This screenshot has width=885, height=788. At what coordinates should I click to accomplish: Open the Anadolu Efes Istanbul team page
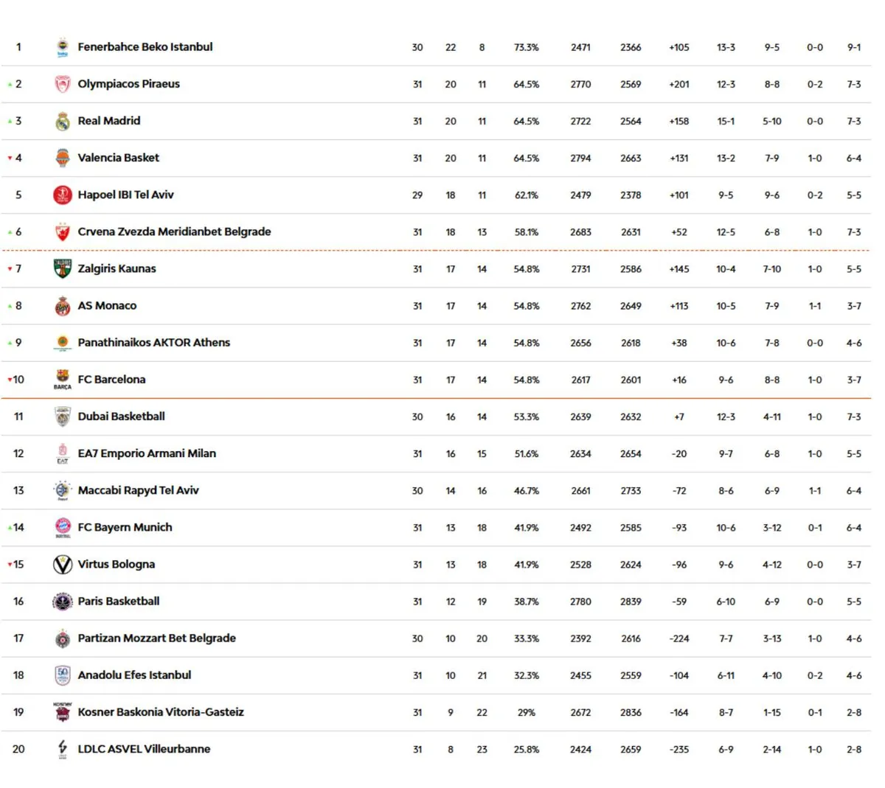[x=134, y=675]
